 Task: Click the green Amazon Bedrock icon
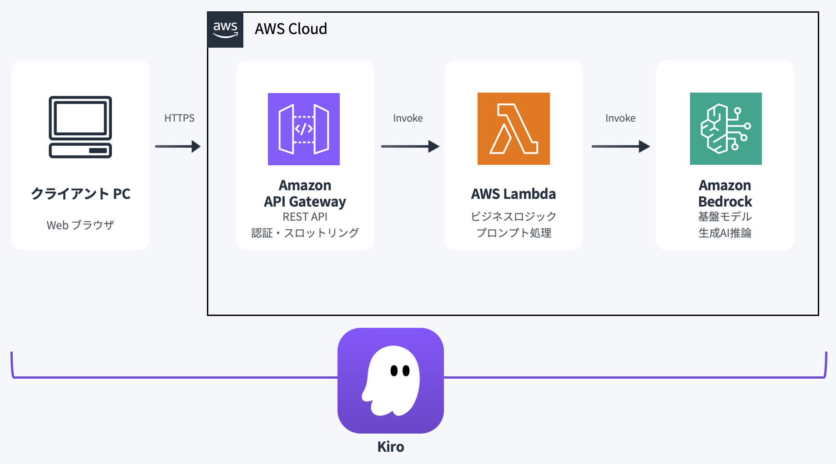(x=726, y=129)
